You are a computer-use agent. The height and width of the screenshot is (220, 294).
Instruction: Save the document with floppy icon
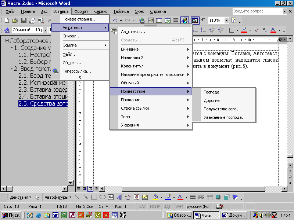pyautogui.click(x=24, y=21)
